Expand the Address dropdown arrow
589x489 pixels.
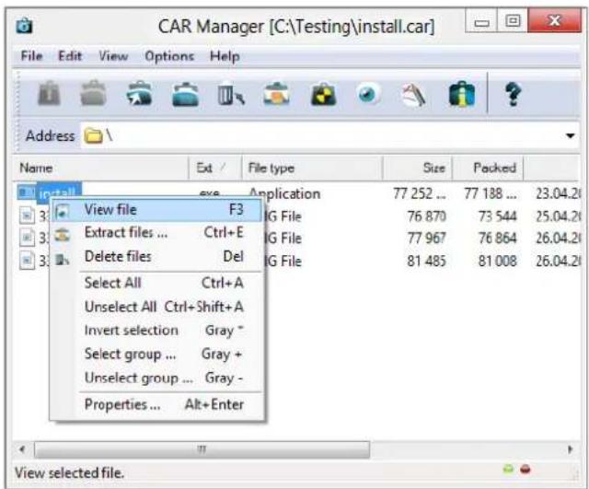pyautogui.click(x=571, y=135)
